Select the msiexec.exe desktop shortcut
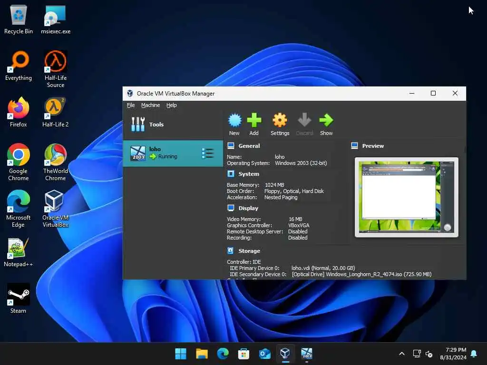 (x=56, y=19)
